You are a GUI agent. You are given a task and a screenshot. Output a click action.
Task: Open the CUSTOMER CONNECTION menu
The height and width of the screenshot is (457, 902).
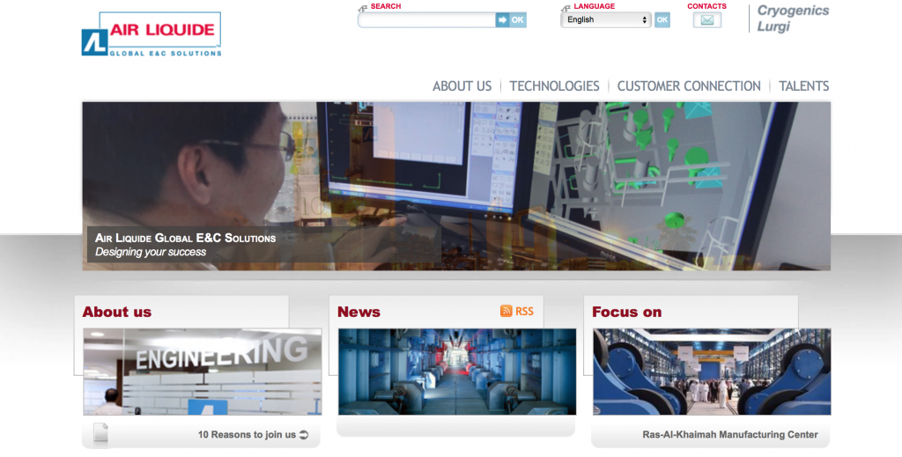[689, 86]
